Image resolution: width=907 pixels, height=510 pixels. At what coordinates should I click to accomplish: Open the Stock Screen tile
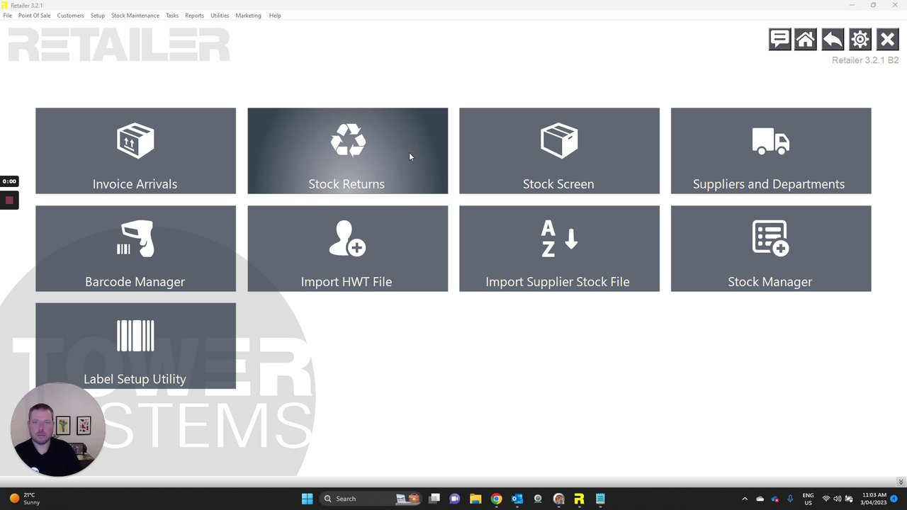click(x=559, y=151)
